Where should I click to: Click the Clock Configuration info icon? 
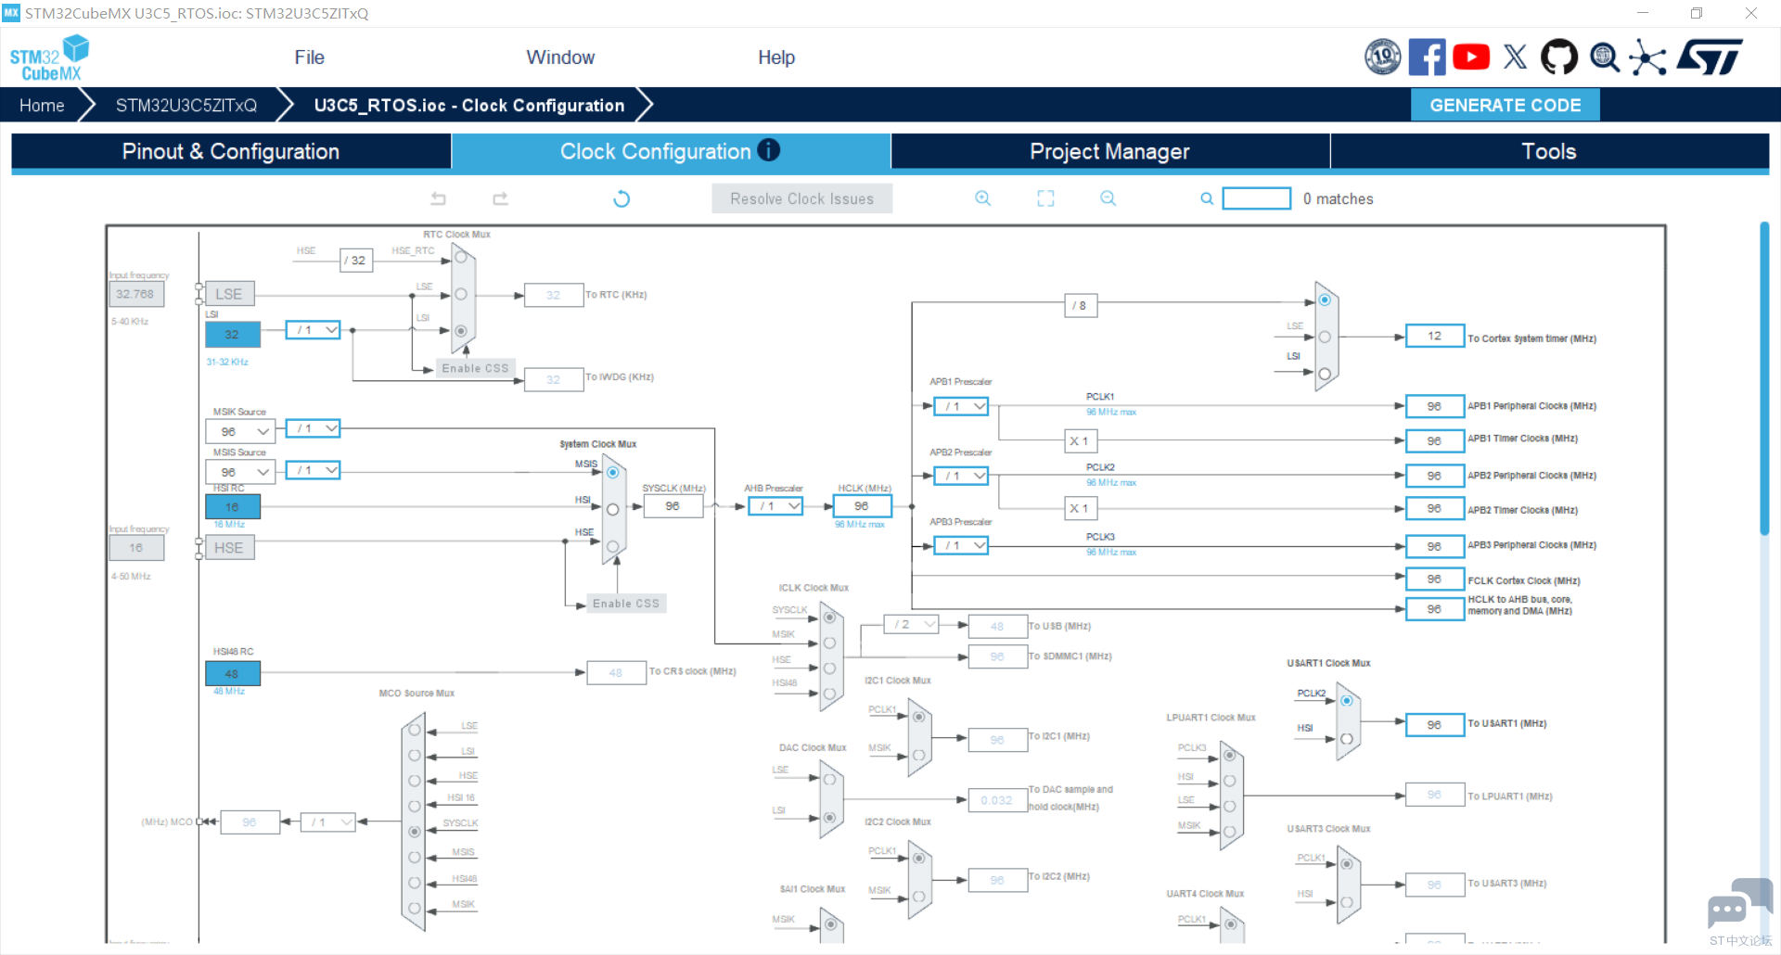769,150
